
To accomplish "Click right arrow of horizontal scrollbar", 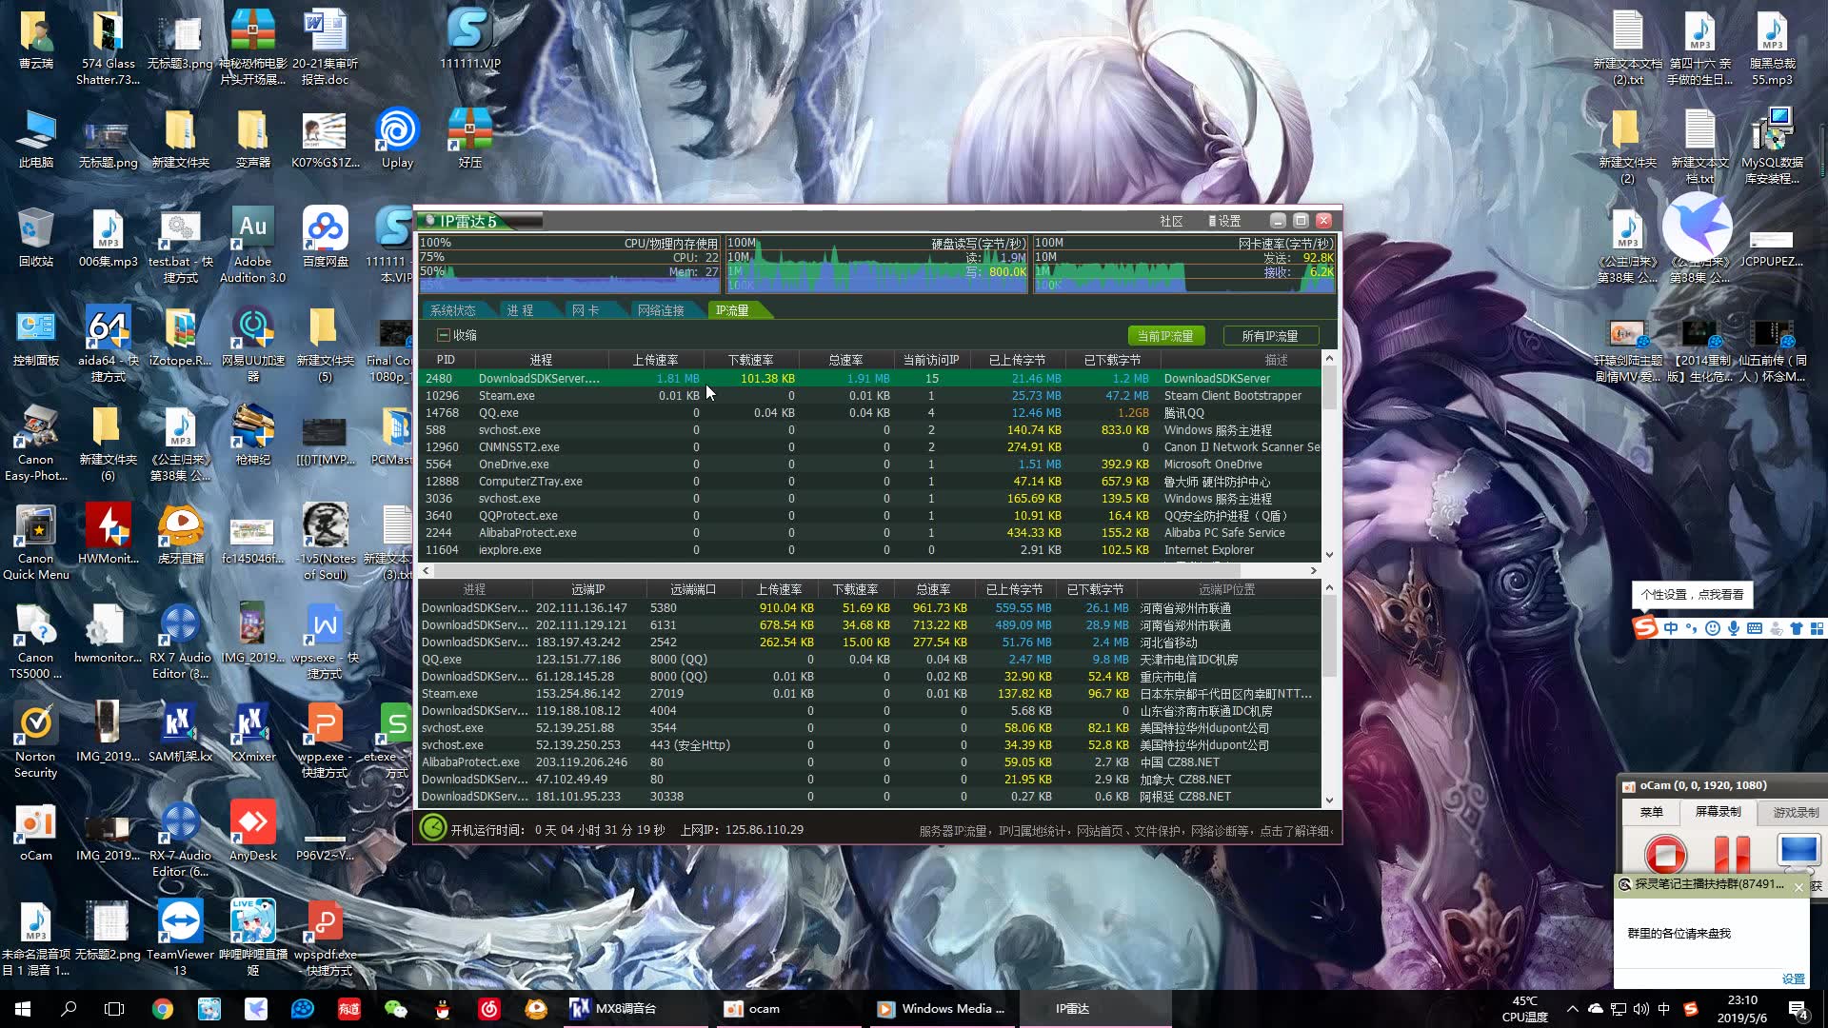I will pos(1313,570).
